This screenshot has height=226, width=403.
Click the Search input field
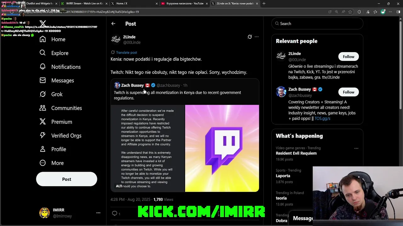[317, 24]
